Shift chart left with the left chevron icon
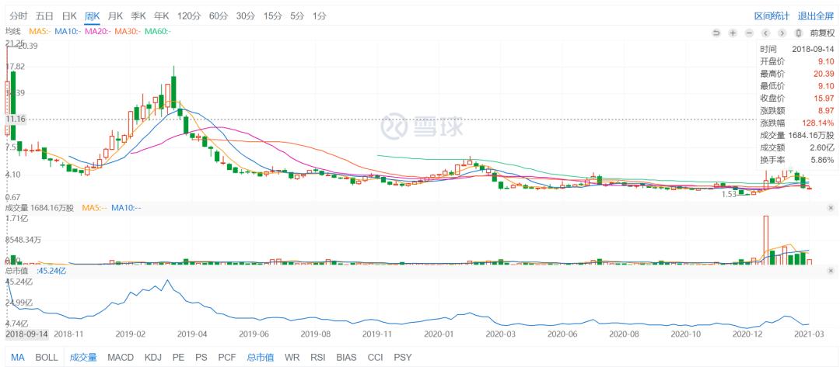Image resolution: width=840 pixels, height=367 pixels. (765, 33)
